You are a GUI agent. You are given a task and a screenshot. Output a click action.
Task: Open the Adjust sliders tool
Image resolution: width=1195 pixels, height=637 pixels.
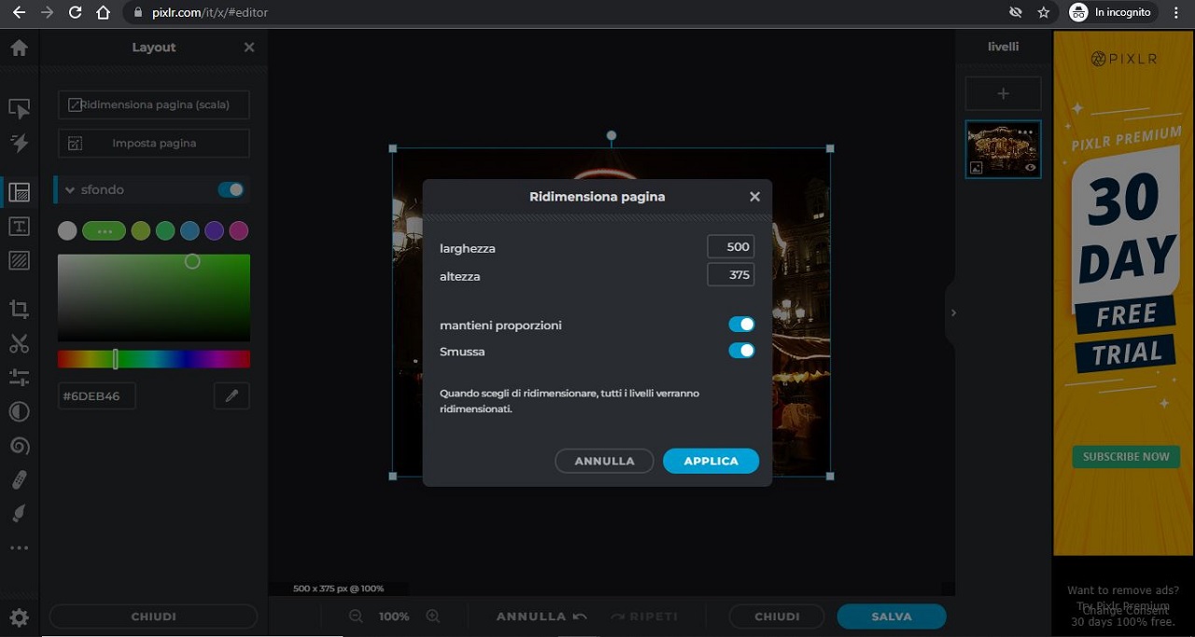pyautogui.click(x=19, y=377)
